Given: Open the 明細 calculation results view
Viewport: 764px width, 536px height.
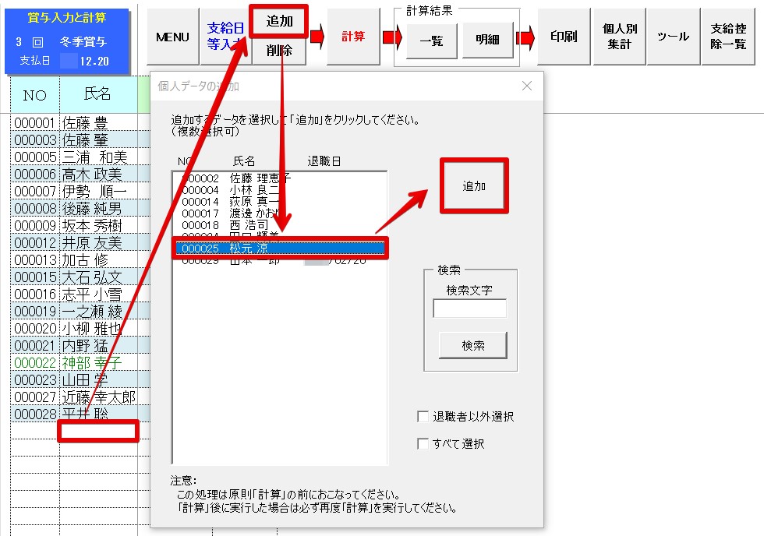Looking at the screenshot, I should (486, 41).
